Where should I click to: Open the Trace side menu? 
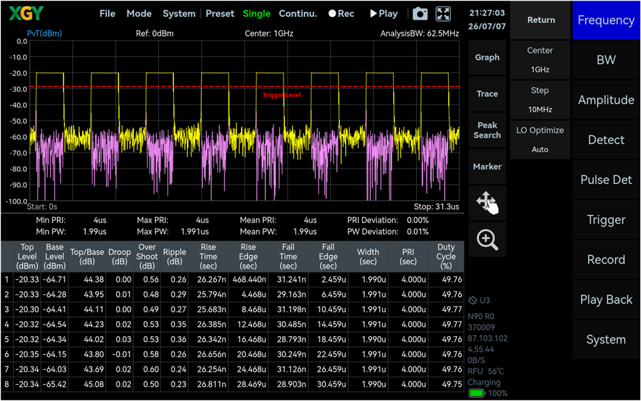(487, 94)
